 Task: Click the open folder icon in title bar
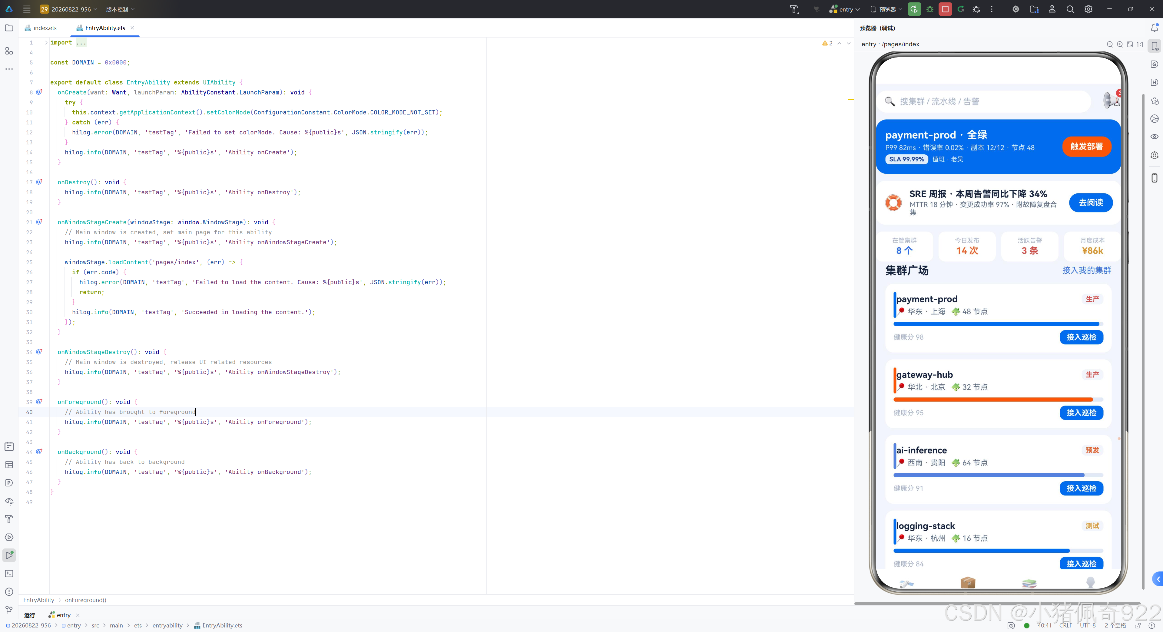1034,9
